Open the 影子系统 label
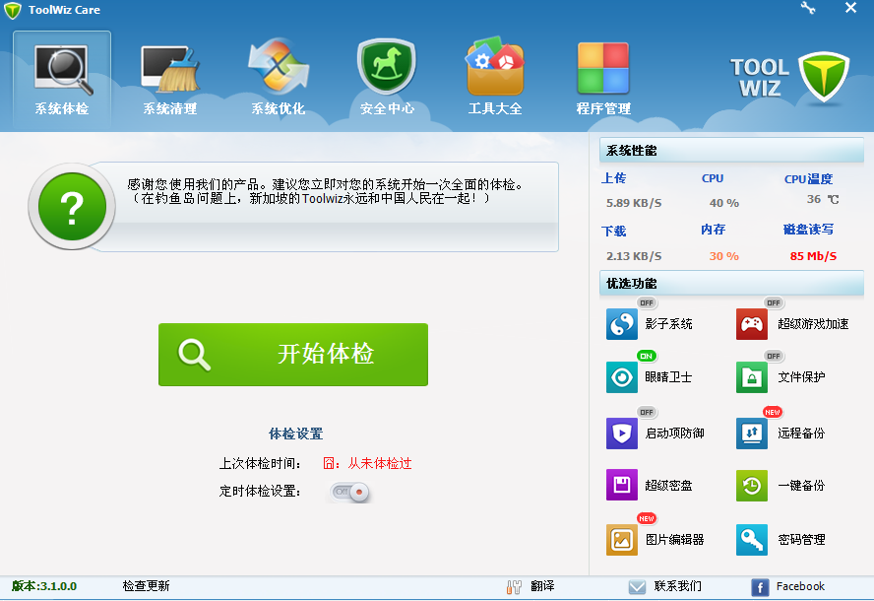874x601 pixels. tap(668, 324)
